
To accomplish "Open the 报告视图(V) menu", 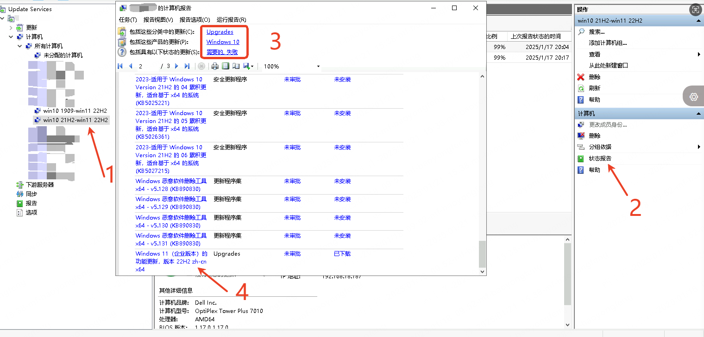I will [158, 19].
